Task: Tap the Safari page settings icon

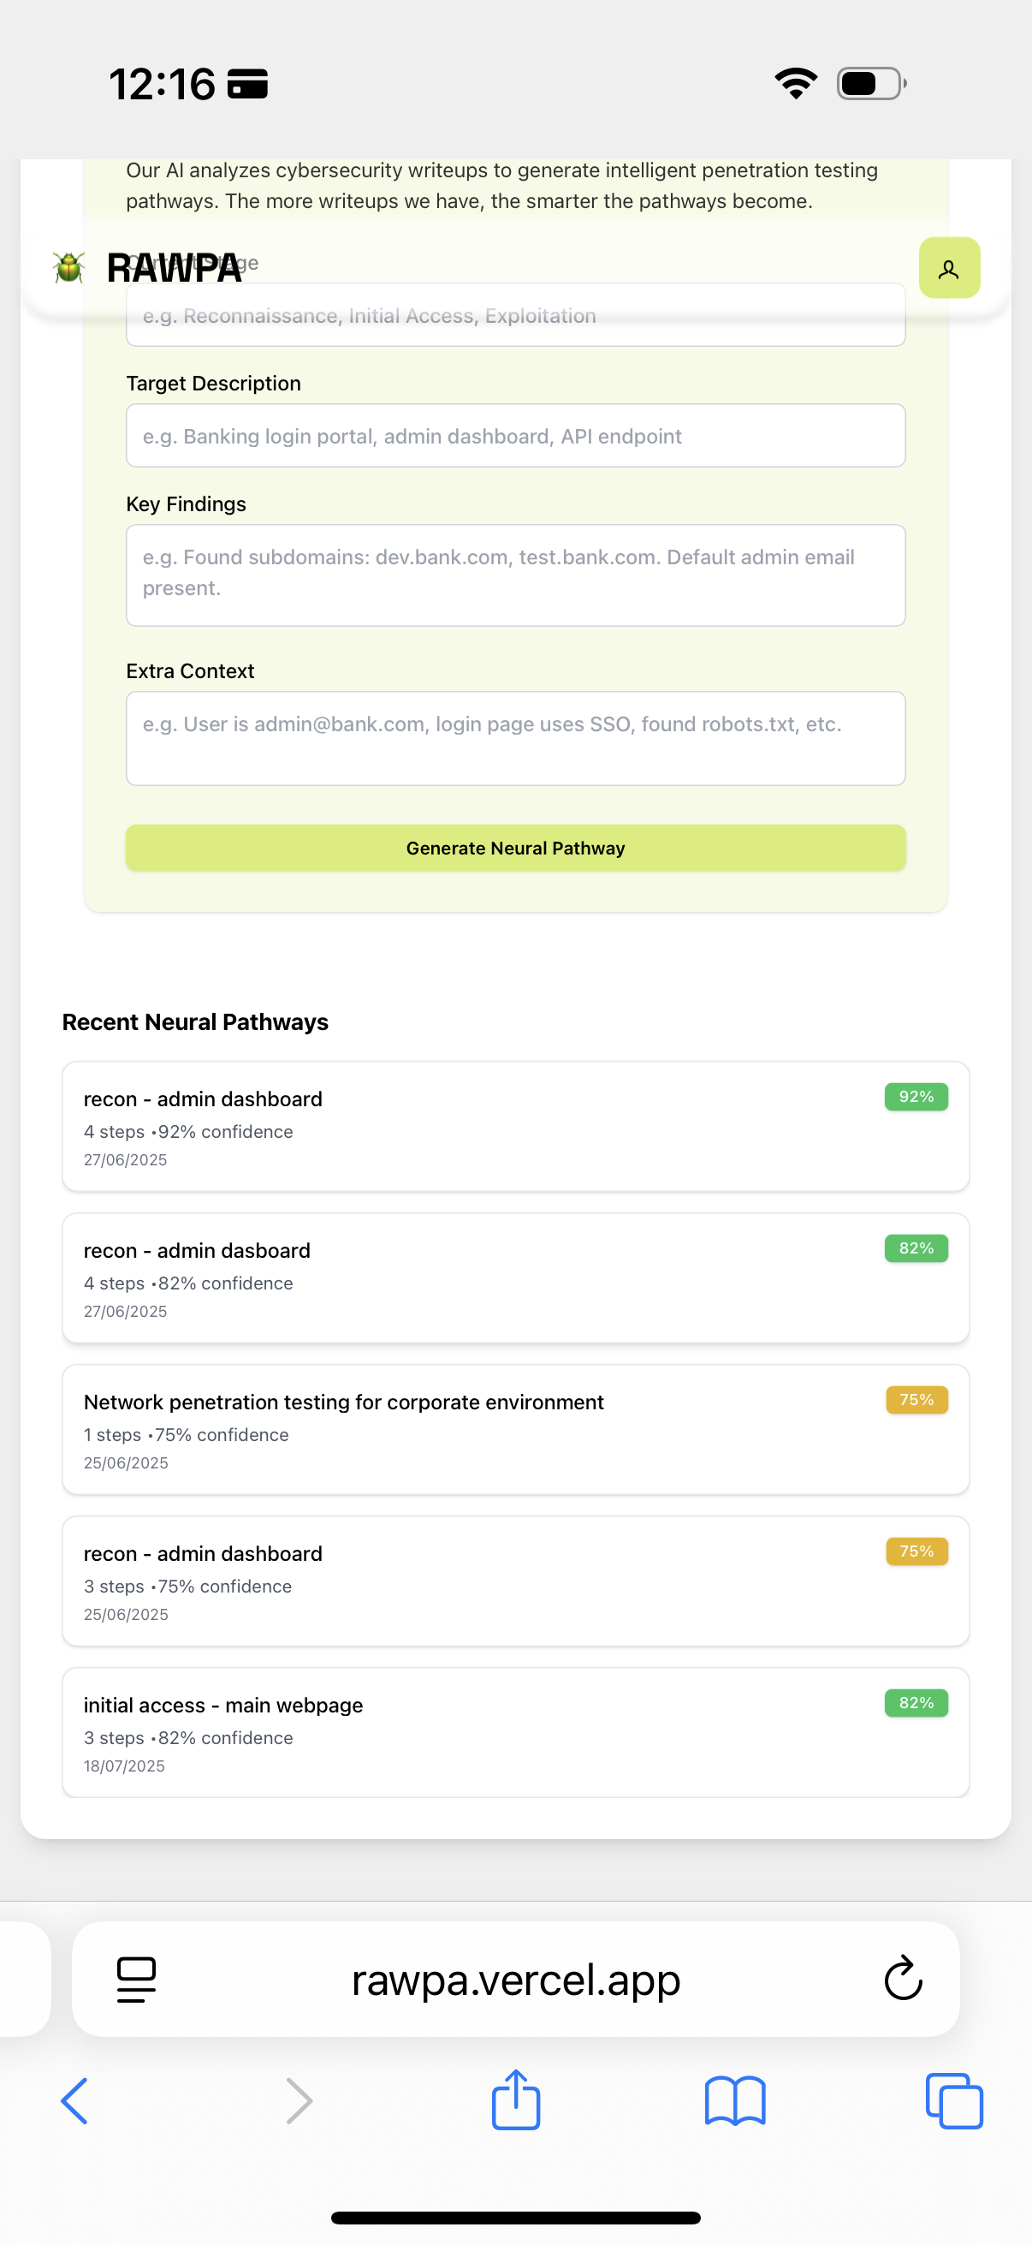Action: 136,1980
